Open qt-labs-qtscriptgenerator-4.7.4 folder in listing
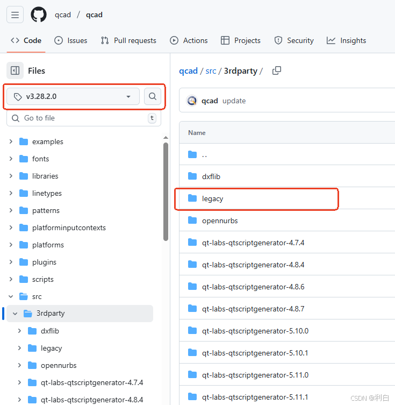 (253, 243)
